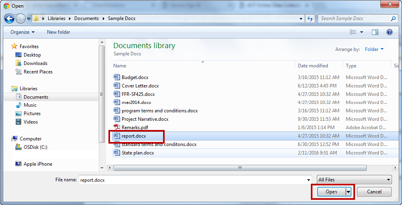
Task: Expand the All Files type dropdown
Action: [354, 180]
